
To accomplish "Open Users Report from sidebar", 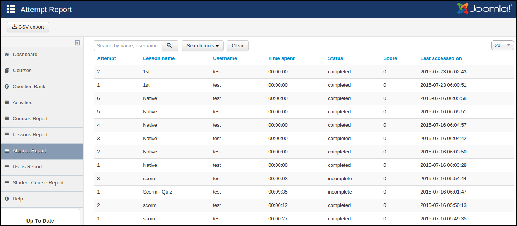I will pyautogui.click(x=27, y=167).
